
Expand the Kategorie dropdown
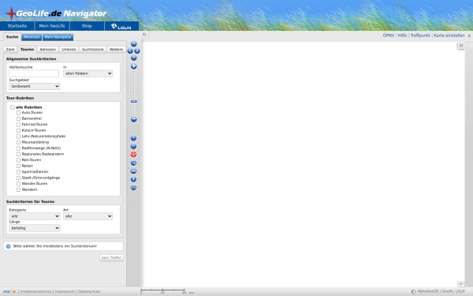35,216
